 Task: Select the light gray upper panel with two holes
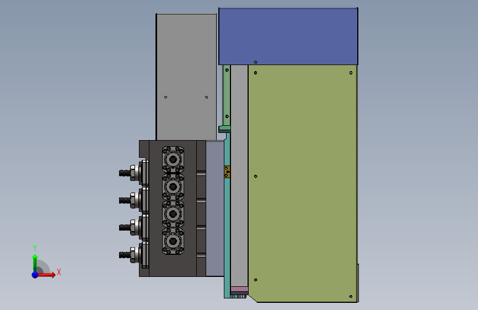point(186,77)
